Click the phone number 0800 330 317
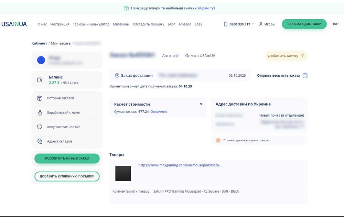 pyautogui.click(x=240, y=24)
